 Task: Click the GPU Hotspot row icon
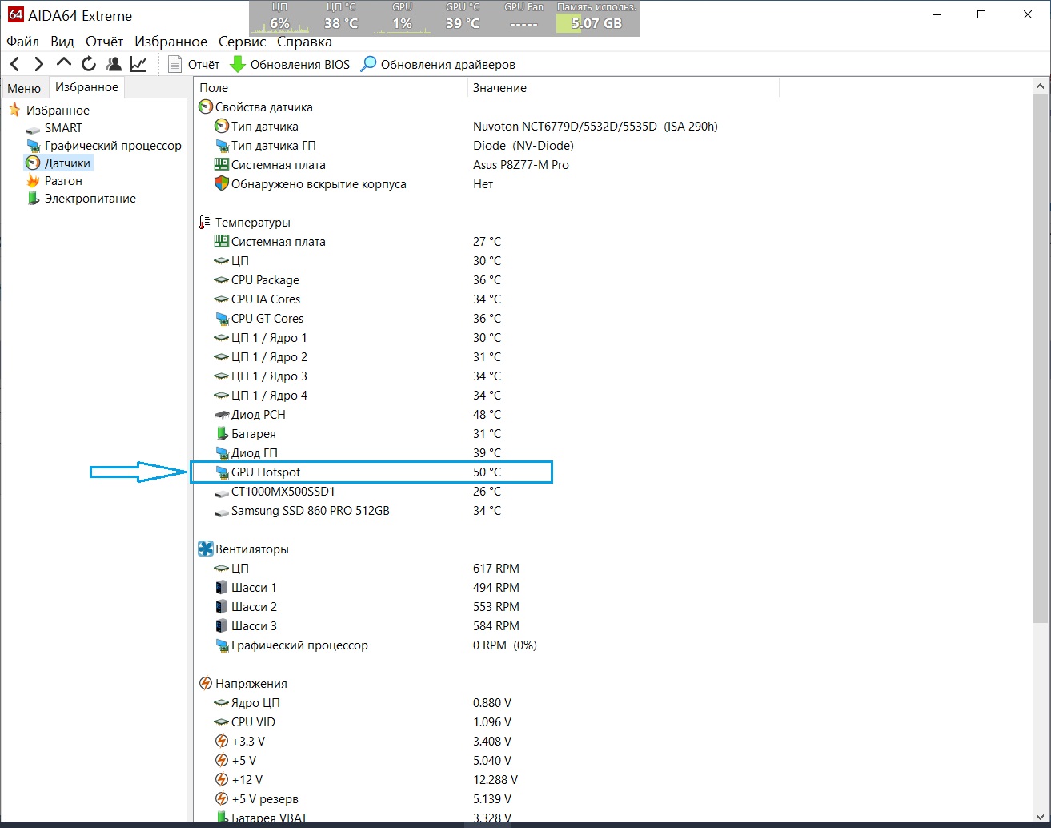tap(222, 472)
